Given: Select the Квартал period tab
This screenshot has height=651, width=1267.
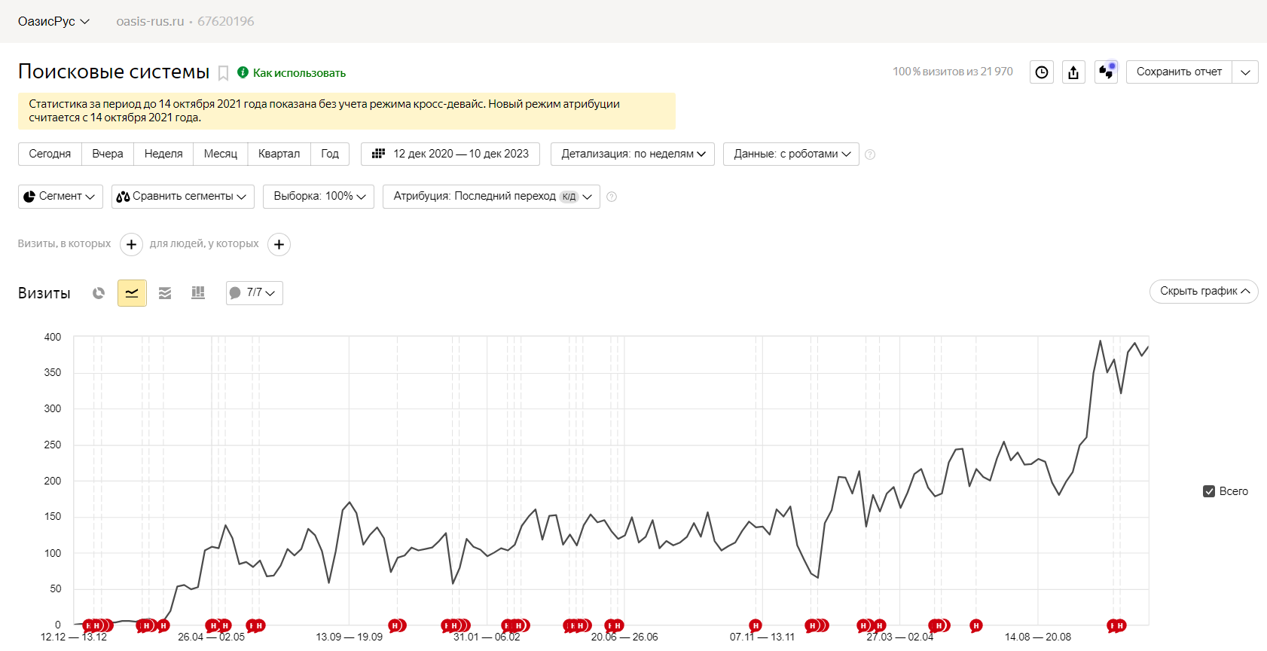Looking at the screenshot, I should [279, 154].
